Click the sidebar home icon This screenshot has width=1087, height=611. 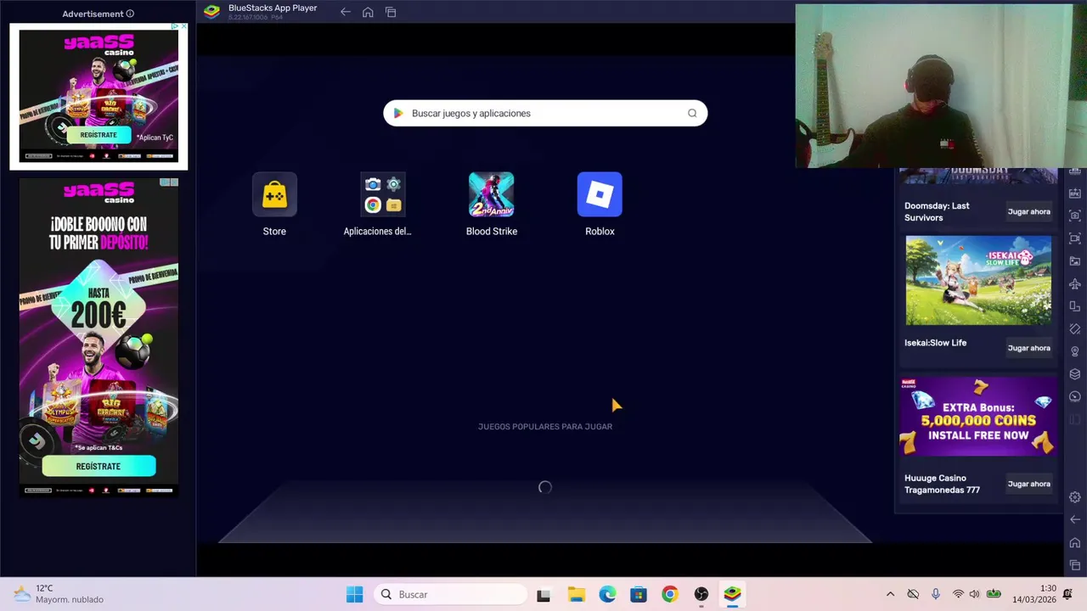pos(1075,542)
